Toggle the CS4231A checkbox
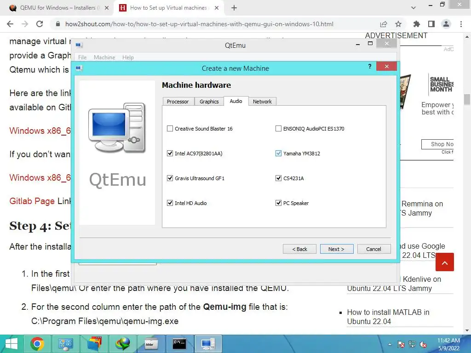 (278, 178)
